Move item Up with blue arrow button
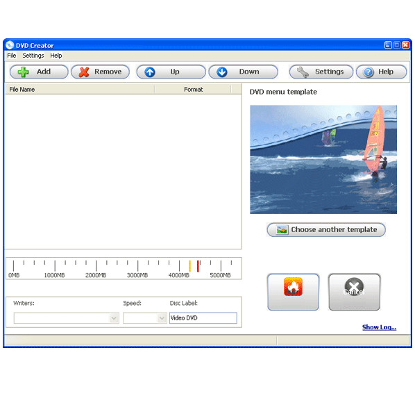This screenshot has width=415, height=396. pyautogui.click(x=171, y=72)
